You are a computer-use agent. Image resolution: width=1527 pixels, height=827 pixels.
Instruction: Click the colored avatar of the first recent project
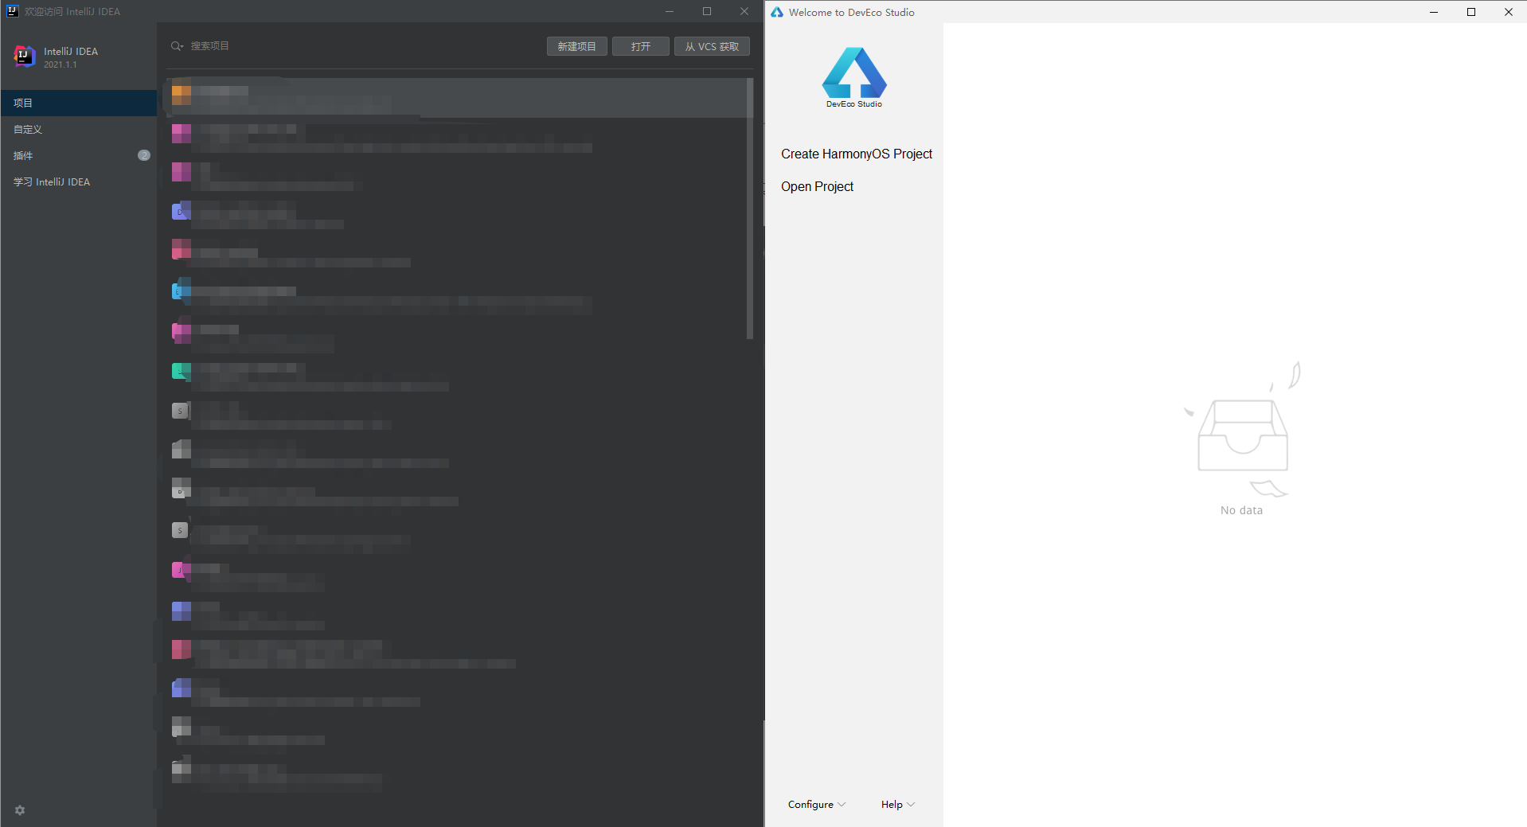pyautogui.click(x=181, y=94)
